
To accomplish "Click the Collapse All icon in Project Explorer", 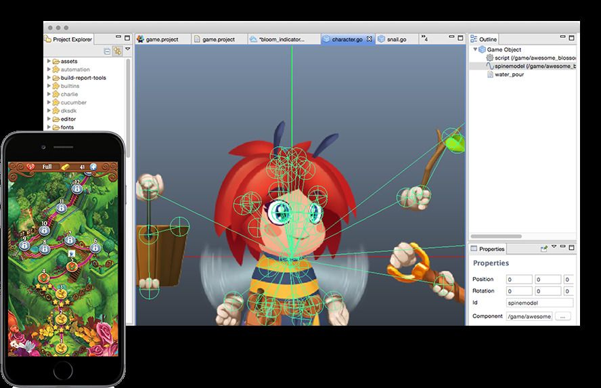I will (107, 51).
